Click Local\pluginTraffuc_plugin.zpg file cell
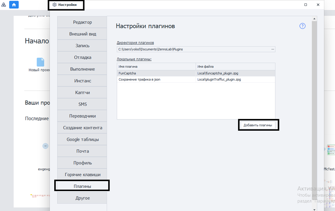Viewport: 335px width, 211px height. [x=235, y=79]
